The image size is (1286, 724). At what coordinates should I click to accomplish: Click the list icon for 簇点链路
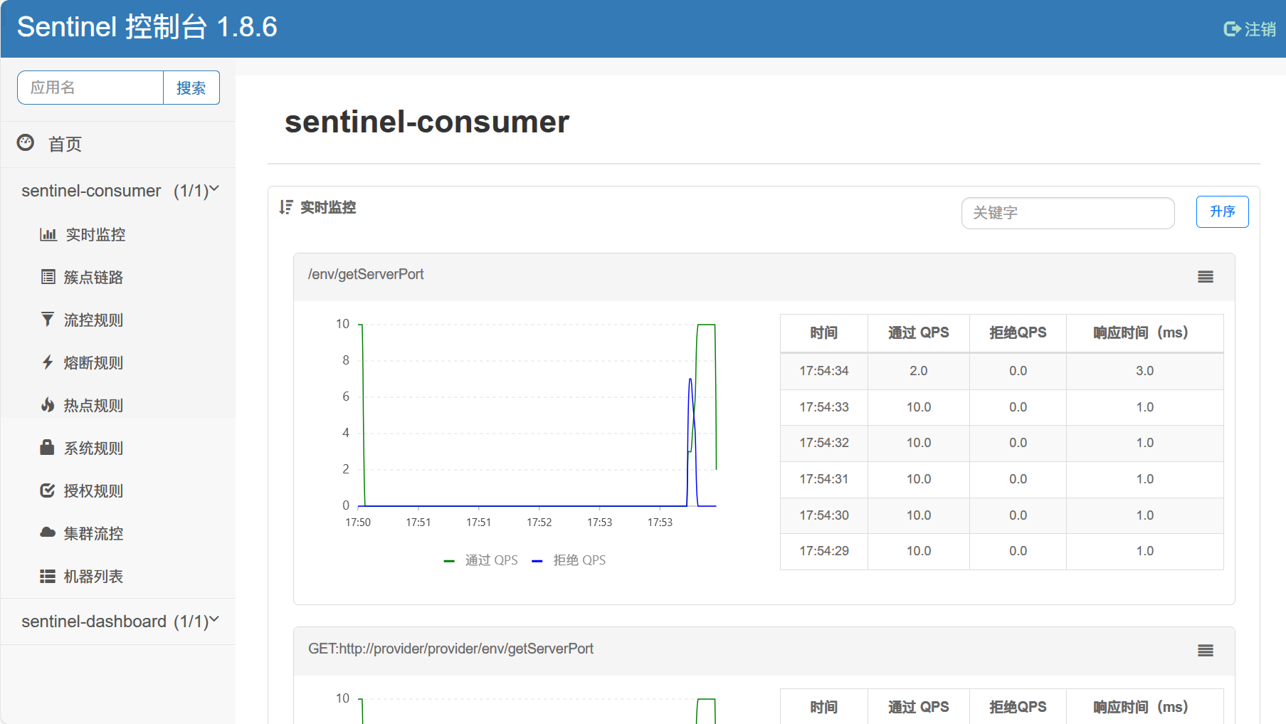(x=48, y=277)
